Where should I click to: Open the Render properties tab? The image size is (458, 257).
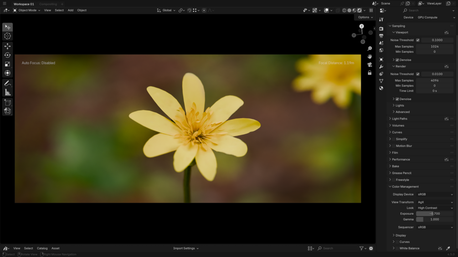pyautogui.click(x=381, y=29)
